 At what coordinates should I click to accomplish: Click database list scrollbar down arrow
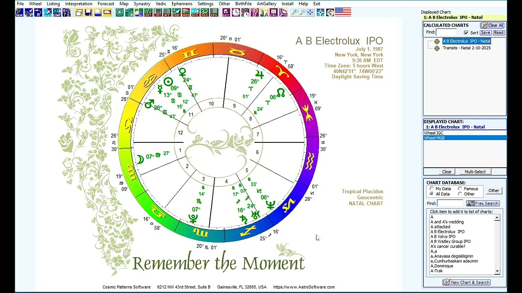click(x=497, y=271)
